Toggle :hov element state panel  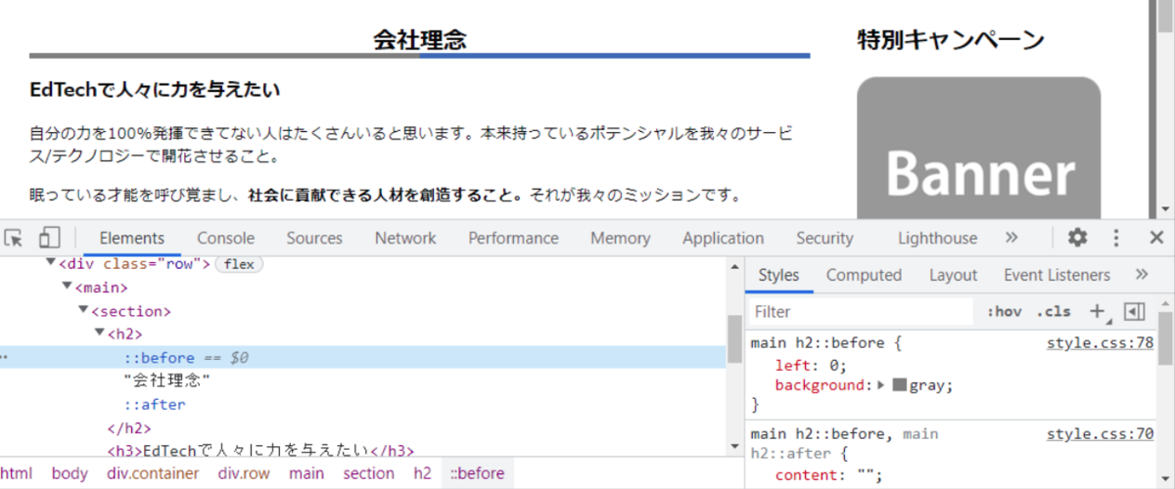click(1005, 311)
